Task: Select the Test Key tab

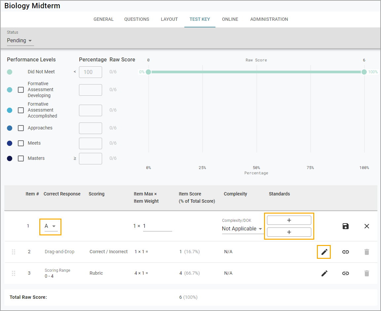Action: 200,19
